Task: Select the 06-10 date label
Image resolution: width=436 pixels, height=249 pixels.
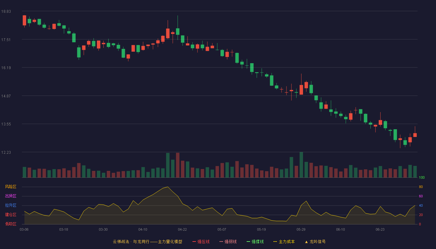Action: coord(340,229)
